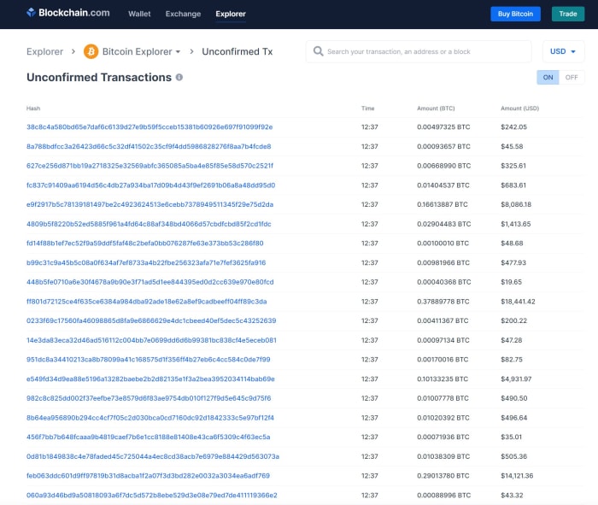Image resolution: width=598 pixels, height=505 pixels.
Task: Switch live updates ON
Action: [548, 78]
